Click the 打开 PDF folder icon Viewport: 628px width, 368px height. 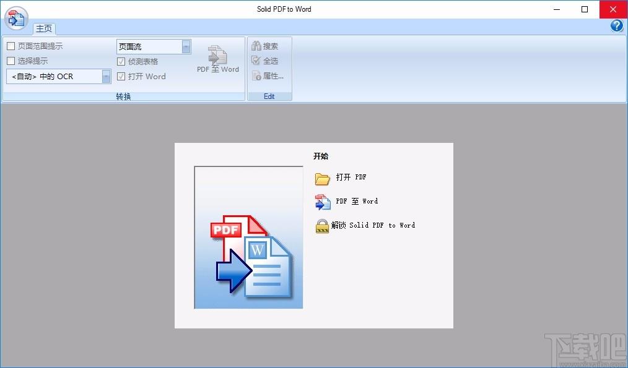[323, 178]
